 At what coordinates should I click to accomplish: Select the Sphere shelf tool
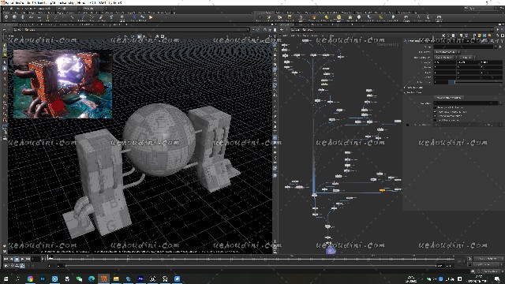tap(14, 17)
